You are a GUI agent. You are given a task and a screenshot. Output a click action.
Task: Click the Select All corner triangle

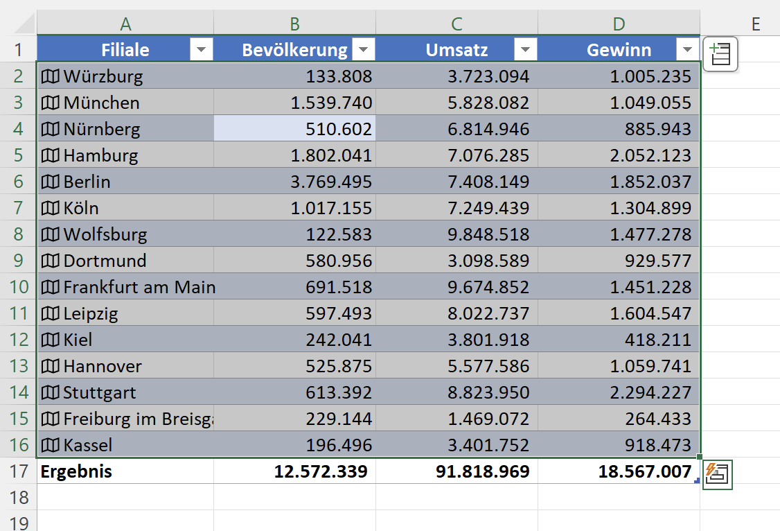(24, 23)
